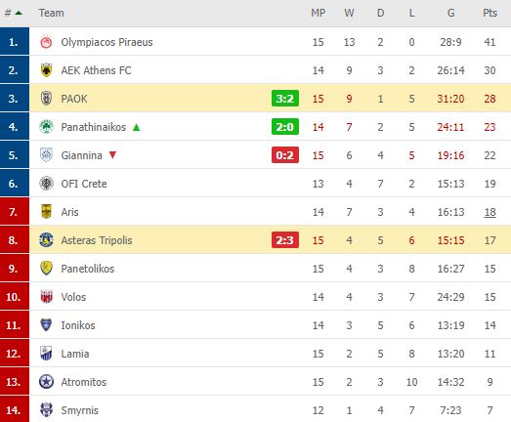Open the Giannina 0:2 red score badge
This screenshot has height=422, width=511.
coord(285,155)
